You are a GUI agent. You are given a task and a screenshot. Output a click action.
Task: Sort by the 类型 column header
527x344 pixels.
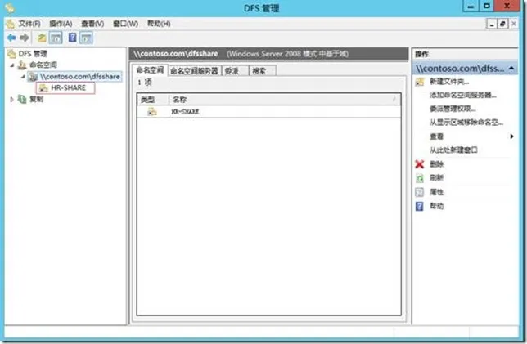(x=152, y=100)
